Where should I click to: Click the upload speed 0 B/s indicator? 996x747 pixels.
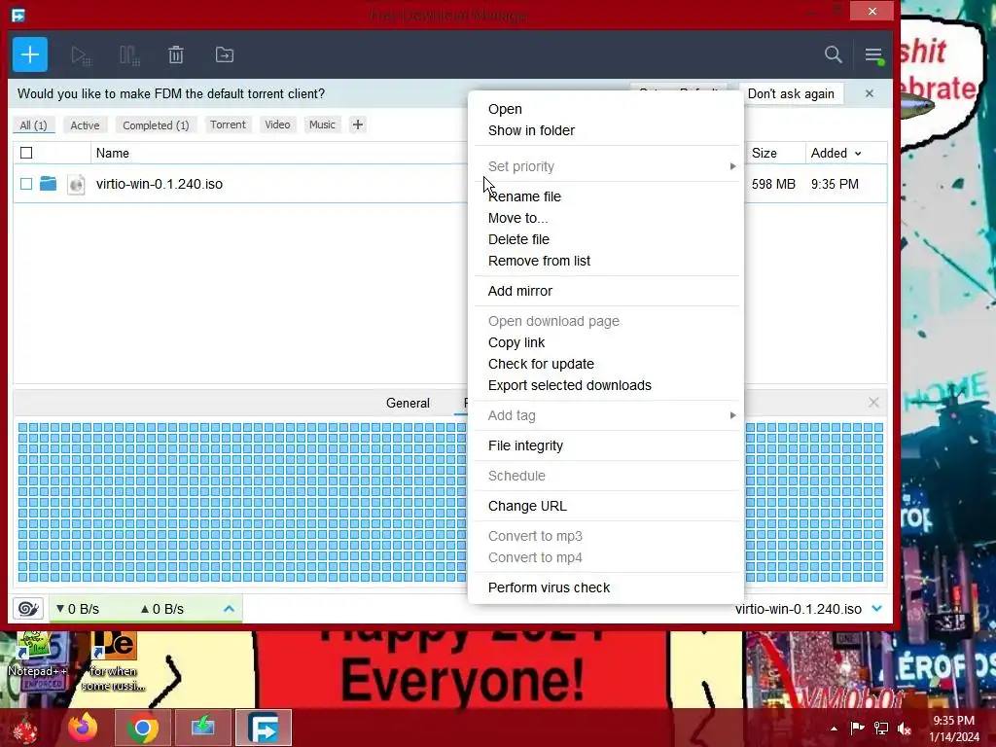point(162,609)
